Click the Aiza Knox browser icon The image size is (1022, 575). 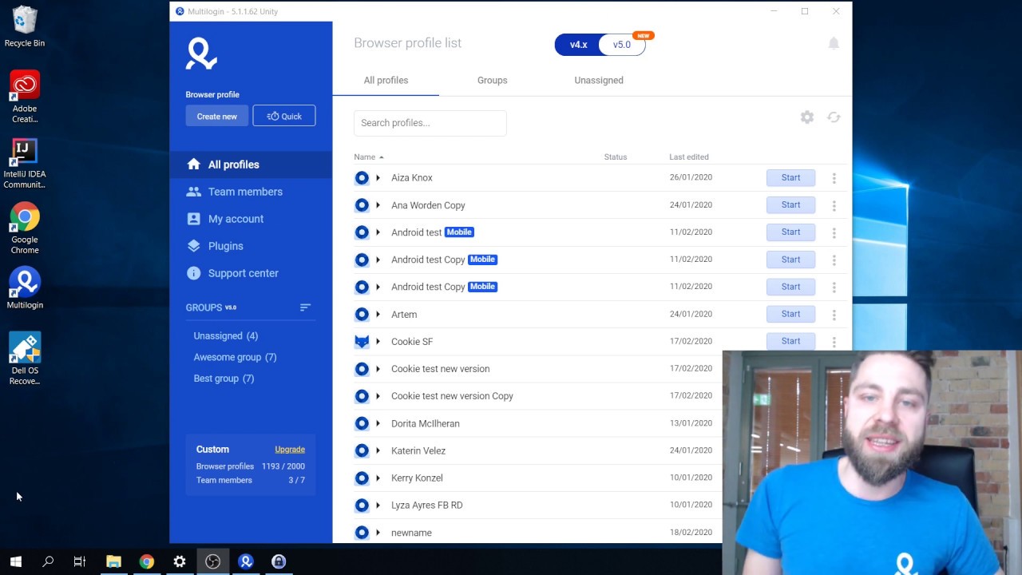tap(362, 178)
